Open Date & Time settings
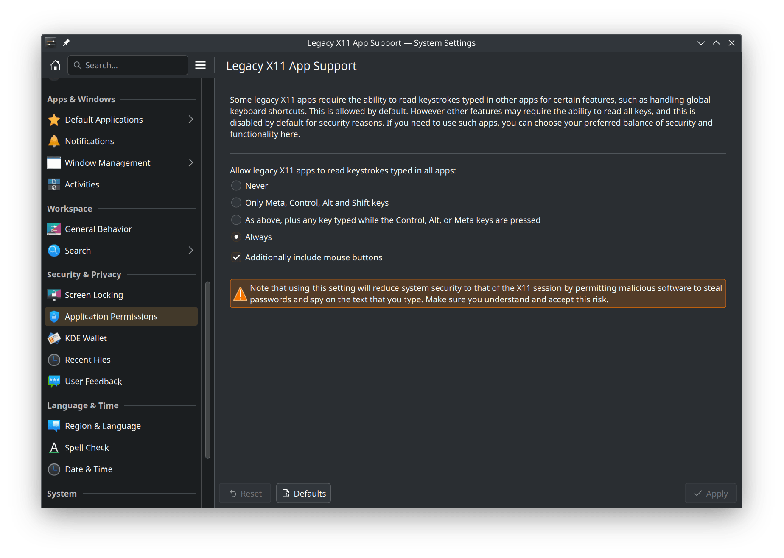 pos(121,469)
